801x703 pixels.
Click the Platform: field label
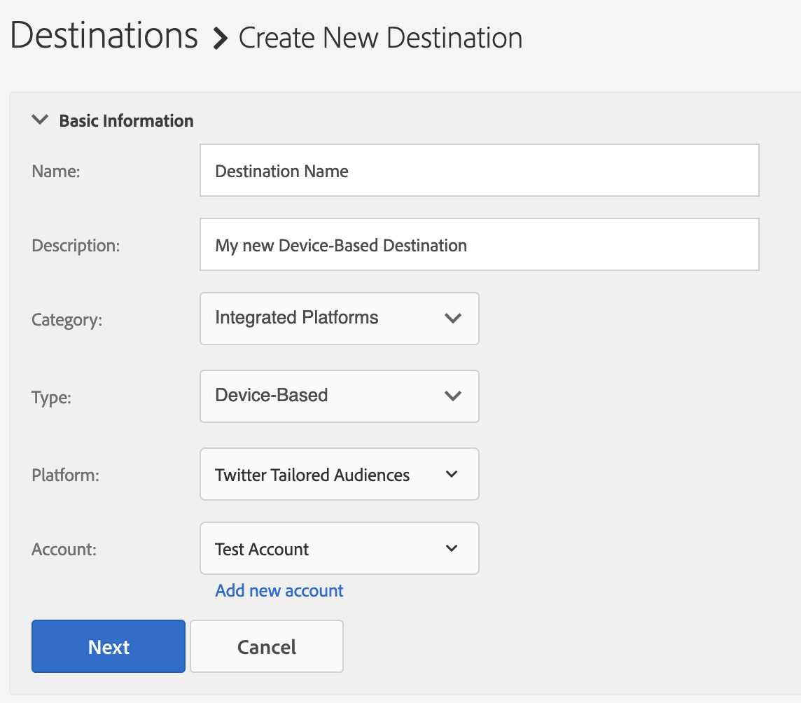(x=66, y=475)
